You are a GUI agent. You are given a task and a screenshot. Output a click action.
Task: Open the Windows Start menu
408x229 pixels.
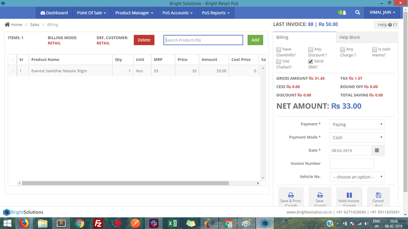[7, 224]
